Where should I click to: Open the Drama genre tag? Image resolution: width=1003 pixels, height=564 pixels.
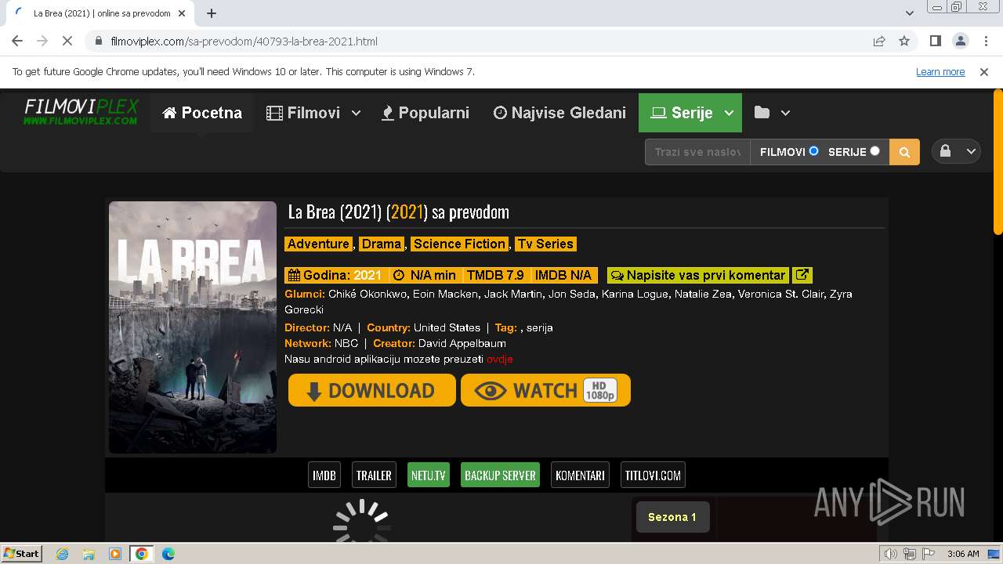(x=382, y=244)
